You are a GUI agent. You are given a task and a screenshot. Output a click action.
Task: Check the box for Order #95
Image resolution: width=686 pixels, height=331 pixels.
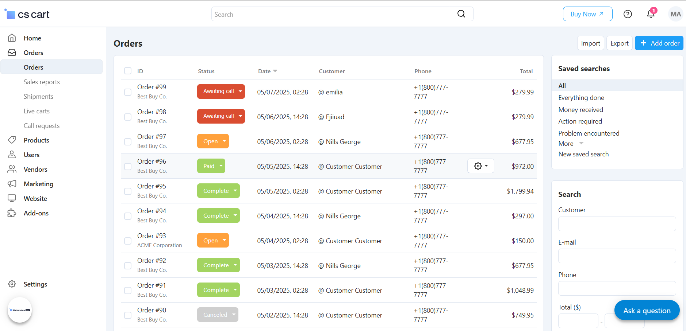pos(128,191)
